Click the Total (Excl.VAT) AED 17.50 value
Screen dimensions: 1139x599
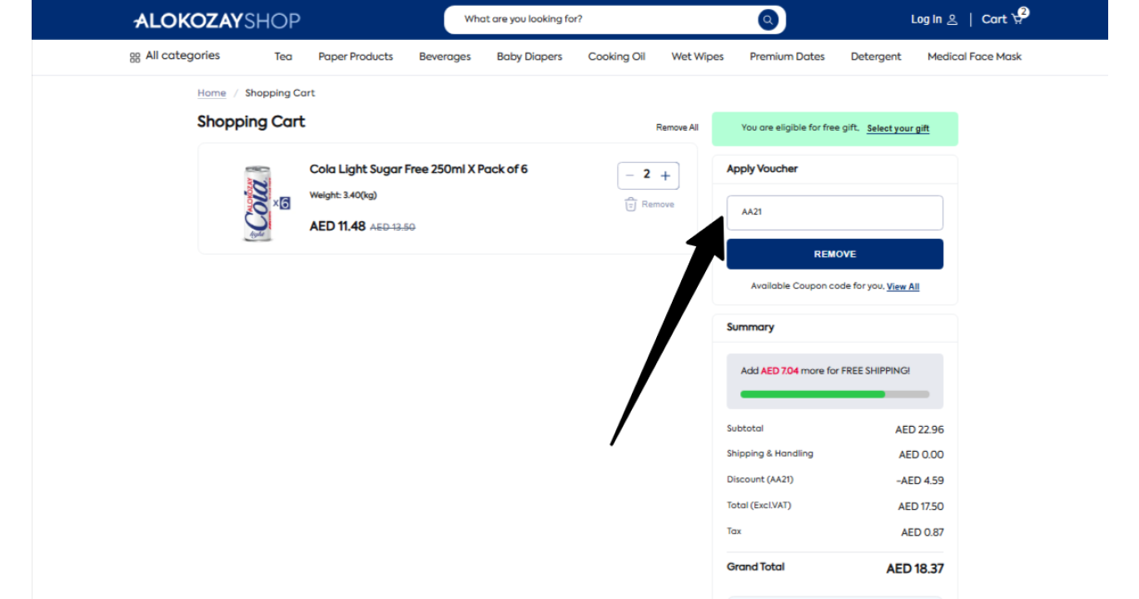[921, 507]
